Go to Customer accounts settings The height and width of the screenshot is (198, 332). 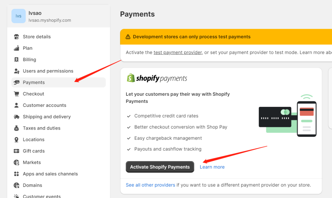(x=44, y=105)
